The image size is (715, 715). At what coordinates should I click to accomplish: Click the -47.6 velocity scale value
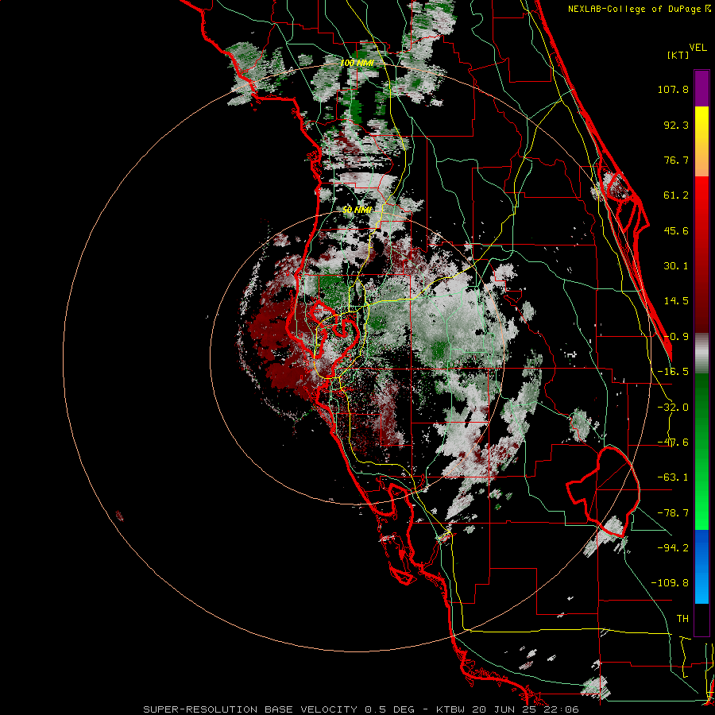[673, 443]
